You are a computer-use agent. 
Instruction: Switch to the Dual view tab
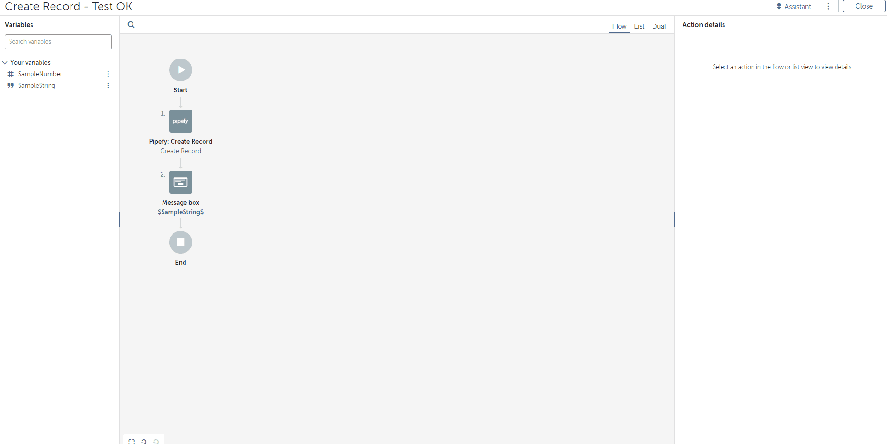pos(659,26)
